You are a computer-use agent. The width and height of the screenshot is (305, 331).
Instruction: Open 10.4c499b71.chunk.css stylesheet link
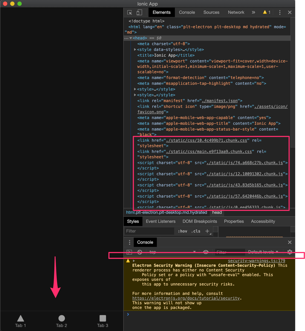(206, 140)
